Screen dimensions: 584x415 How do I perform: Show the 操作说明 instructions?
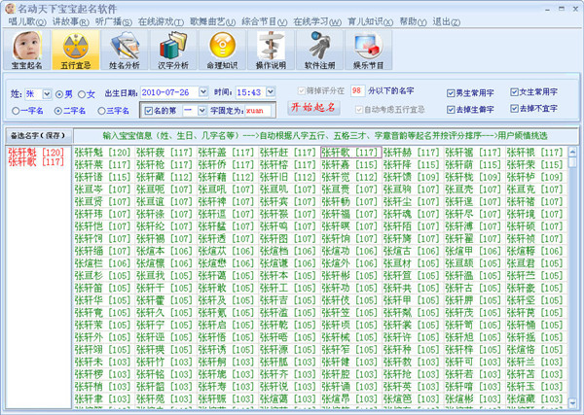[x=270, y=50]
